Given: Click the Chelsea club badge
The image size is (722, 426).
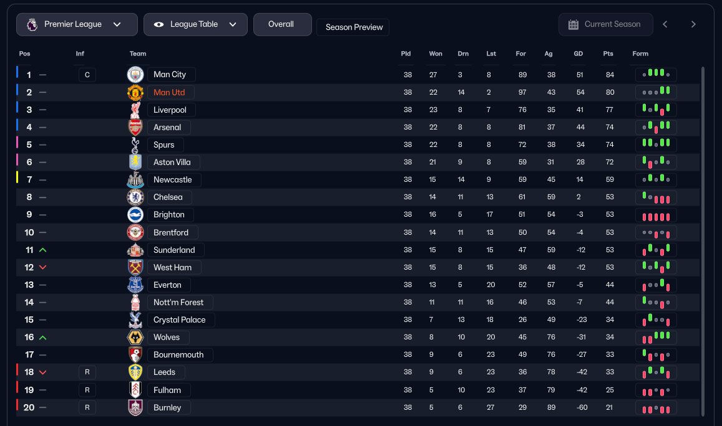Looking at the screenshot, I should click(135, 197).
